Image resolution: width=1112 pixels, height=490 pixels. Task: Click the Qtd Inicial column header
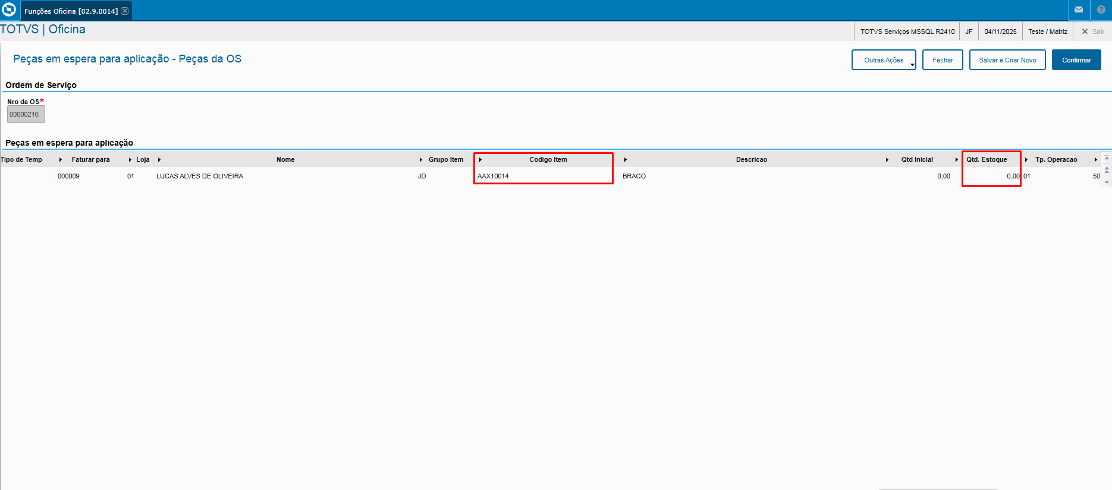pos(917,159)
